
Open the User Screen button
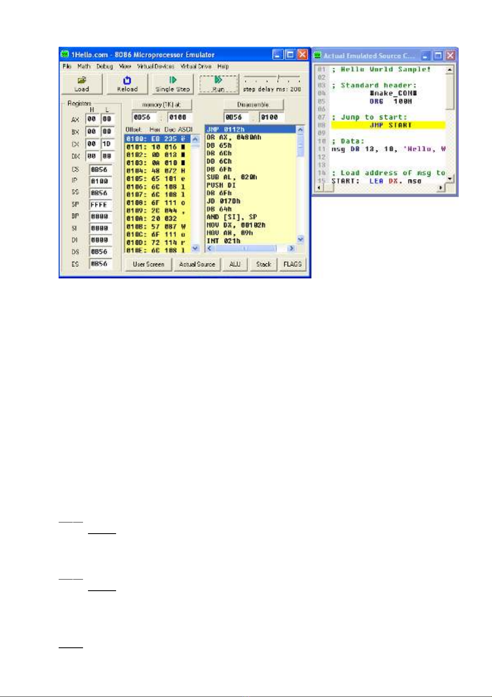pos(148,264)
